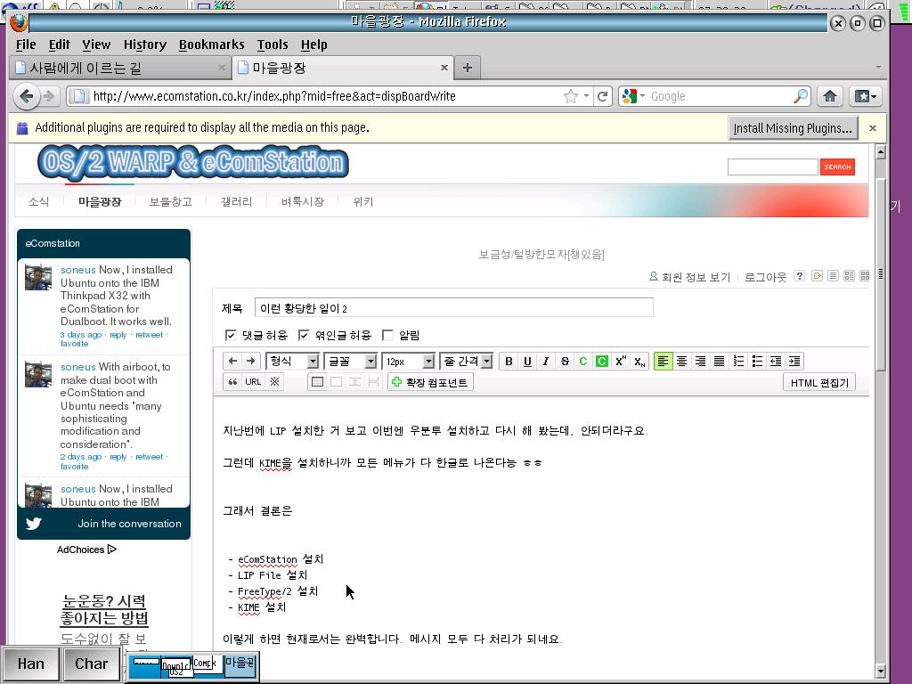Open a new tab
Screen dimensions: 912x684
[467, 68]
